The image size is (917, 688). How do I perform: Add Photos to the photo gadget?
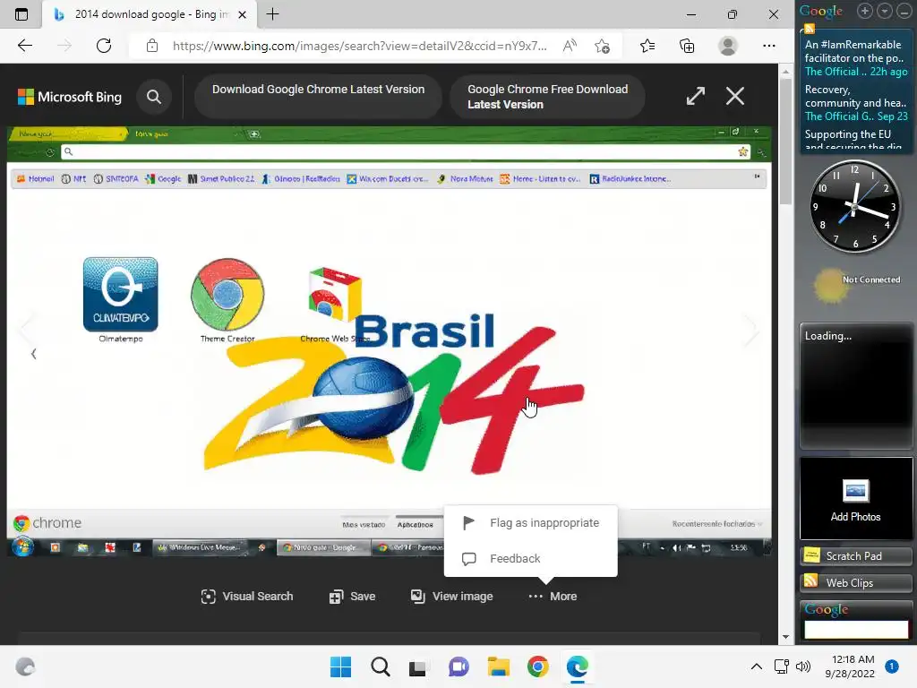tap(855, 500)
